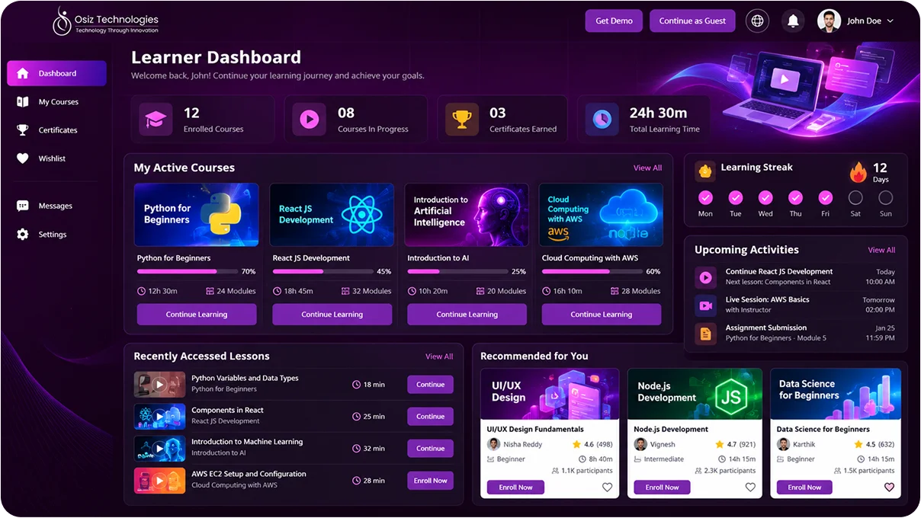This screenshot has height=518, width=921.
Task: Click View All in Recently Accessed Lessons
Action: pos(439,357)
